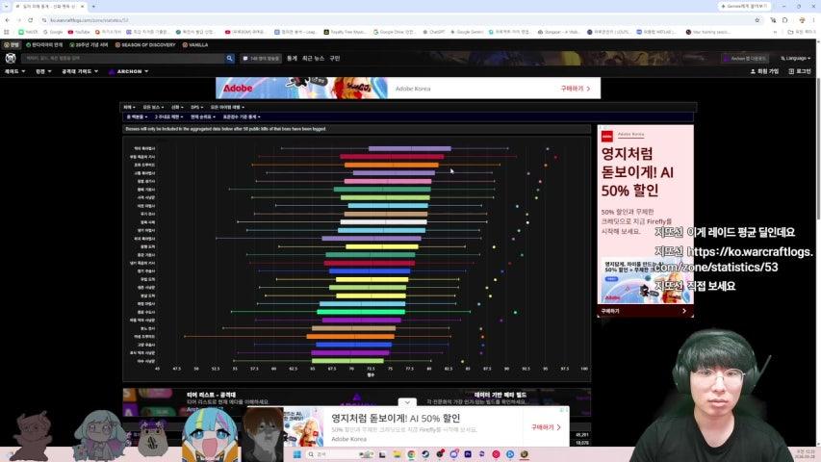The height and width of the screenshot is (462, 821).
Task: Reload the page using the refresh icon
Action: tap(31, 20)
